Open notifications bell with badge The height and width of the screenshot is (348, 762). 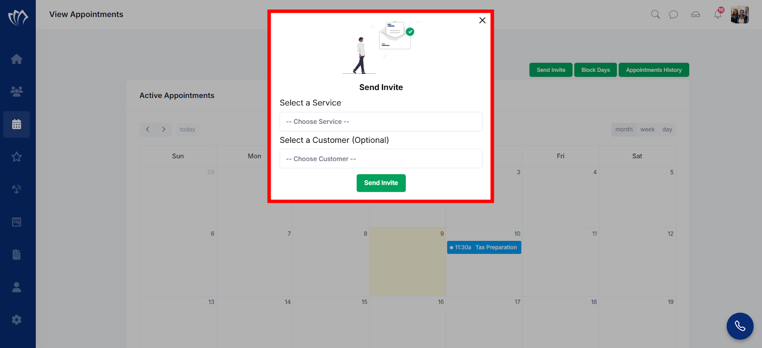(718, 14)
